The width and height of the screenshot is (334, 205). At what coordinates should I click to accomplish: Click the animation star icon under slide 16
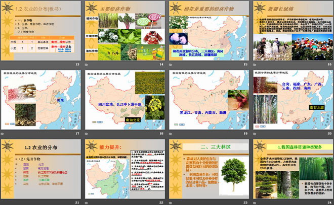pyautogui.click(x=255, y=64)
